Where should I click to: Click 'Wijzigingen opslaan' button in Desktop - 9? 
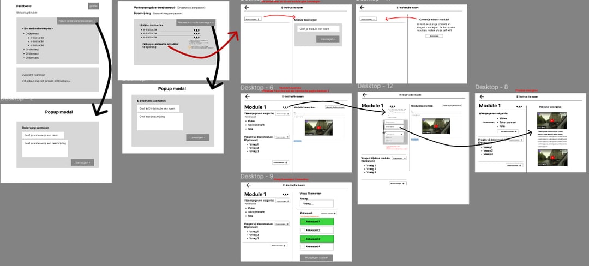tap(316, 258)
